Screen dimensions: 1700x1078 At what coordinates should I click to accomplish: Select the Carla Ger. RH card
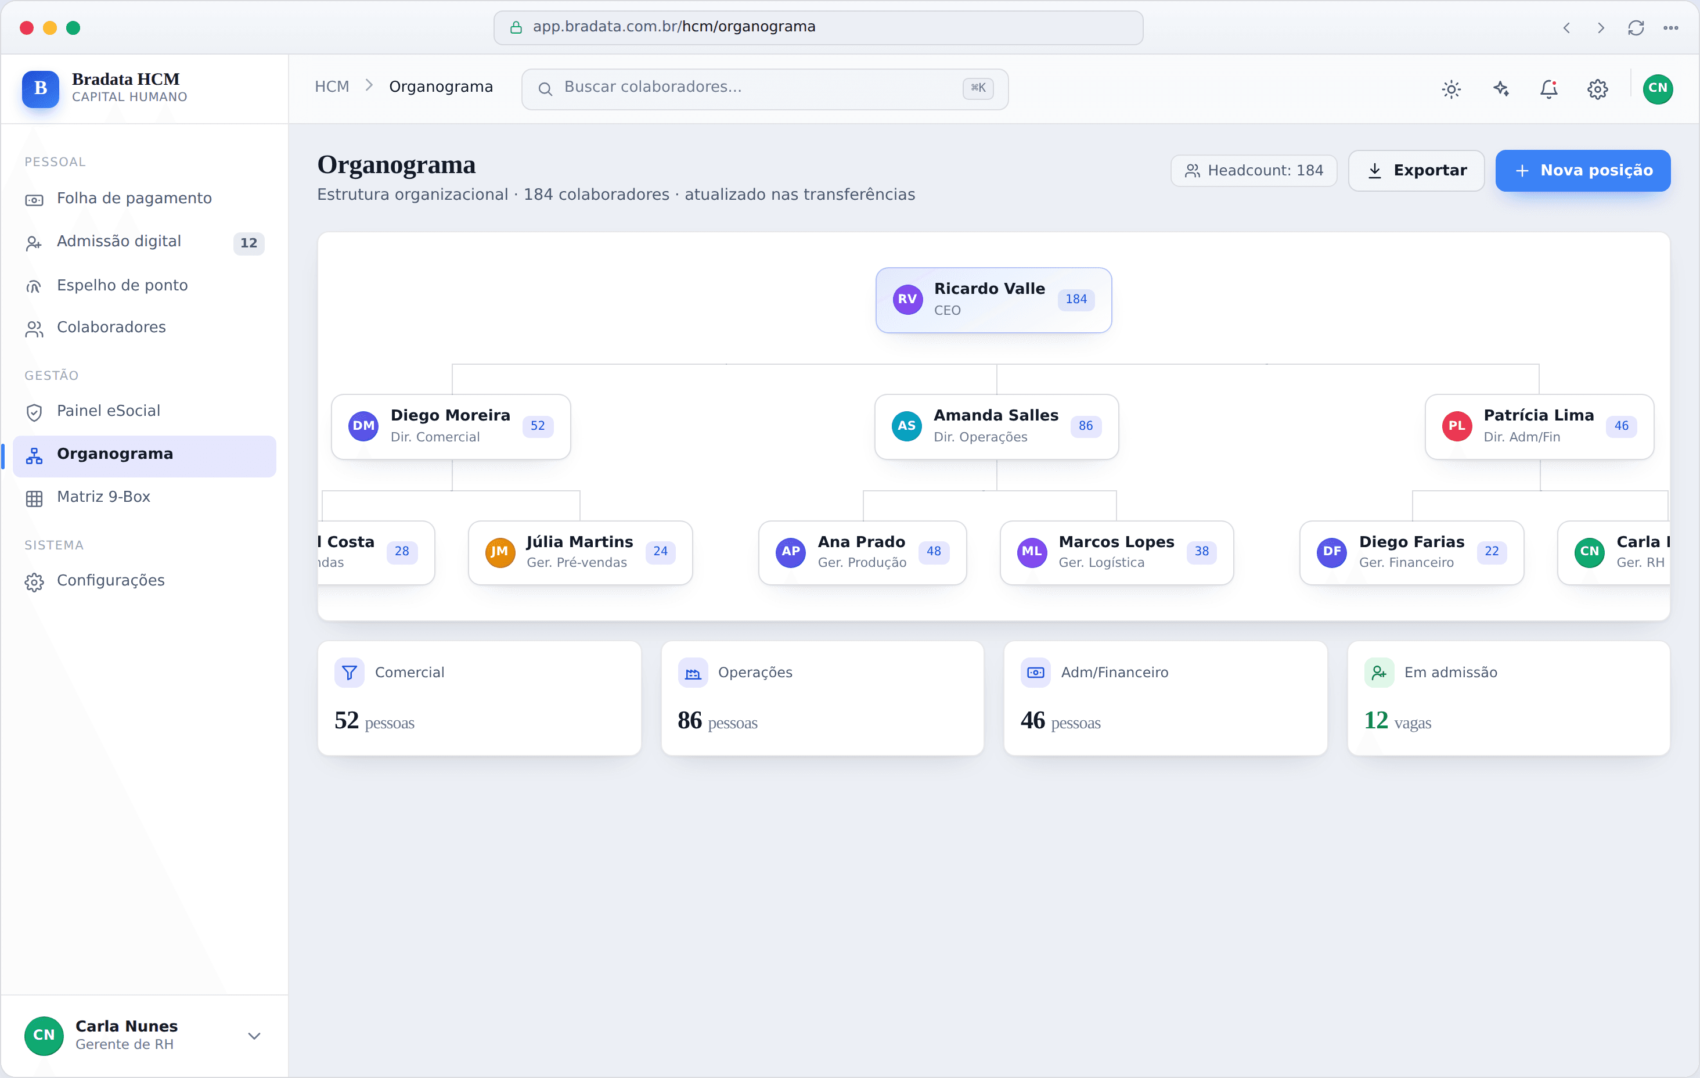(x=1614, y=552)
